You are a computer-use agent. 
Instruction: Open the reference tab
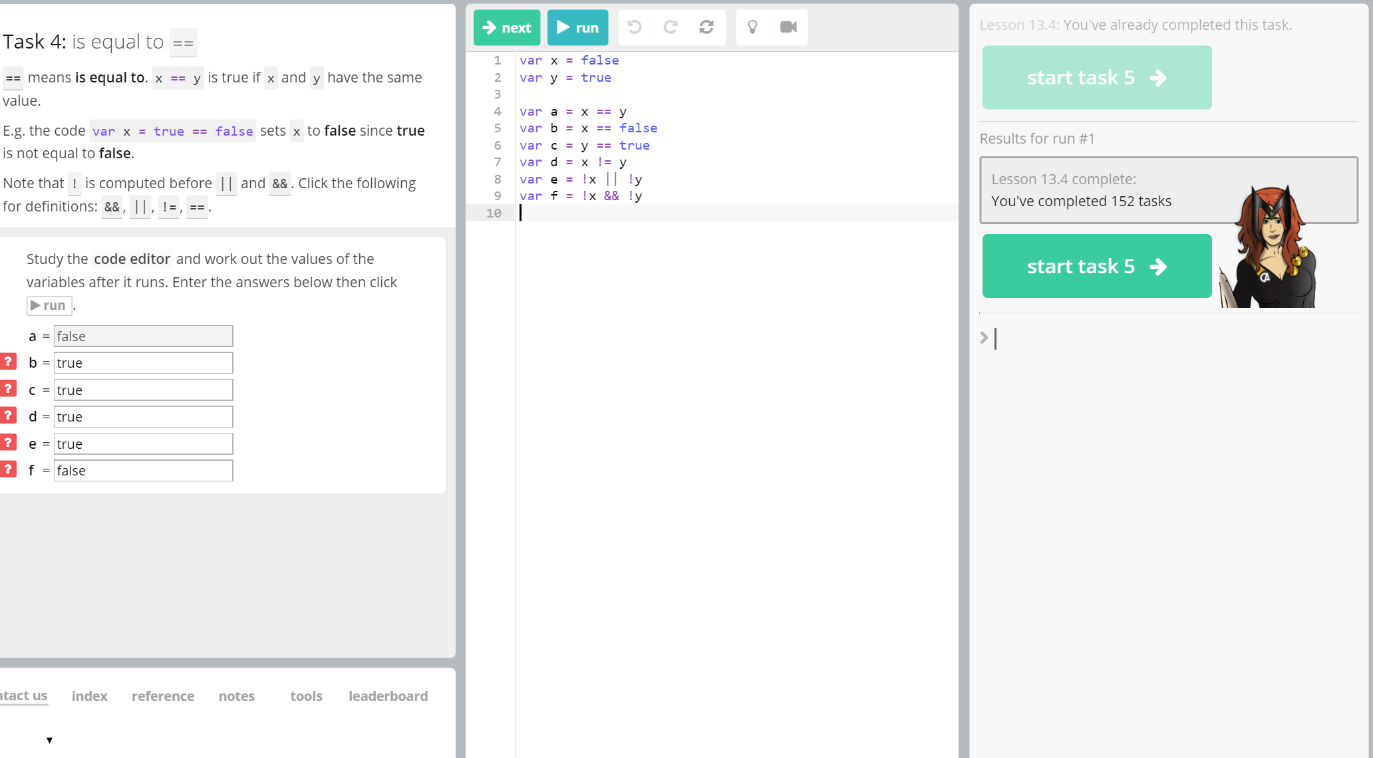click(x=163, y=696)
